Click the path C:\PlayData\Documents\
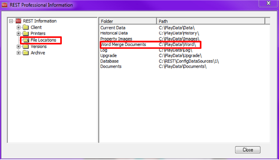The width and height of the screenshot is (279, 160). click(x=183, y=66)
